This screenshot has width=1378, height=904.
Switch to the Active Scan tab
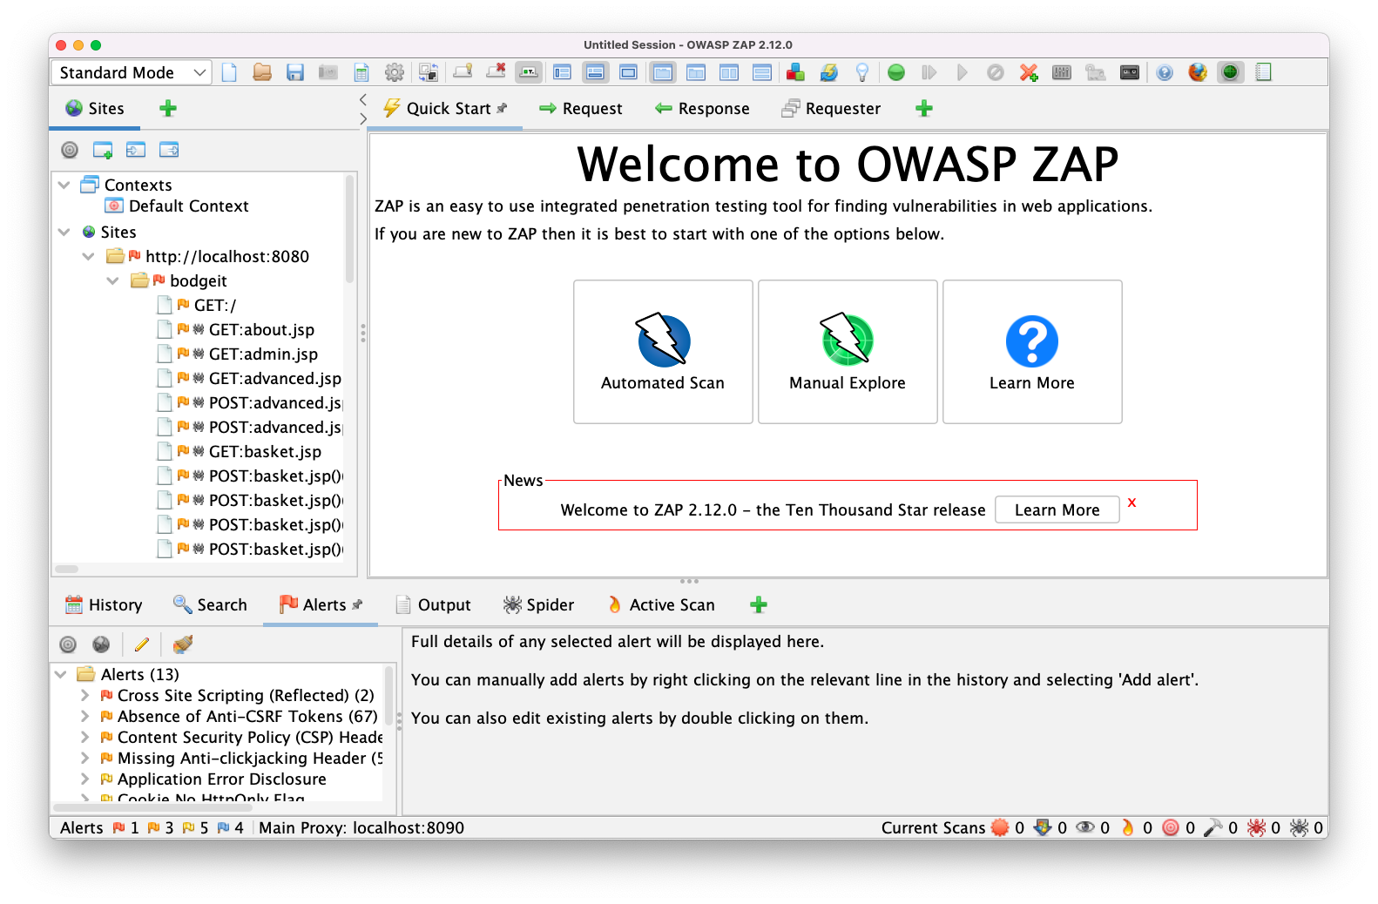click(x=661, y=604)
